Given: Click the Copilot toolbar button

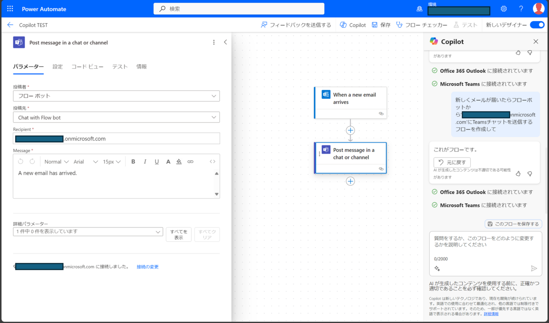Looking at the screenshot, I should point(353,25).
